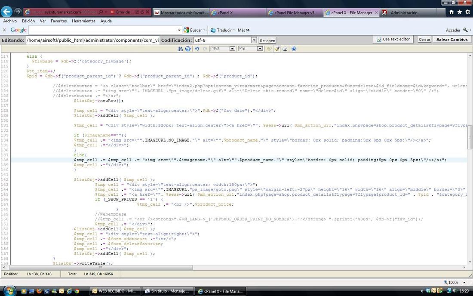Click the Acceder sign-in link

pyautogui.click(x=453, y=30)
